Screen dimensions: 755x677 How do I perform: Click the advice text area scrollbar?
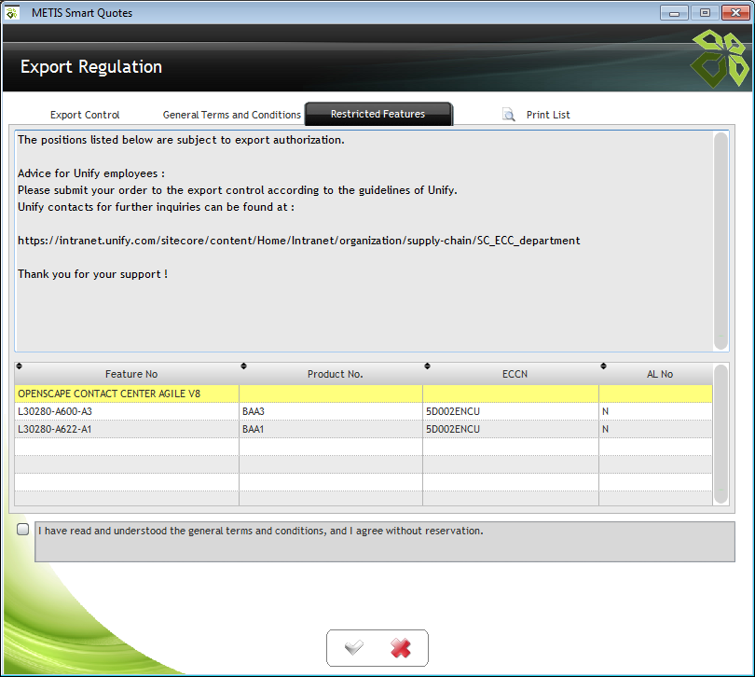click(721, 241)
